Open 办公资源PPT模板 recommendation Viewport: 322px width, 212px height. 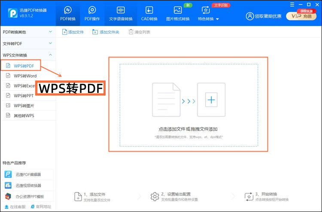tap(28, 197)
